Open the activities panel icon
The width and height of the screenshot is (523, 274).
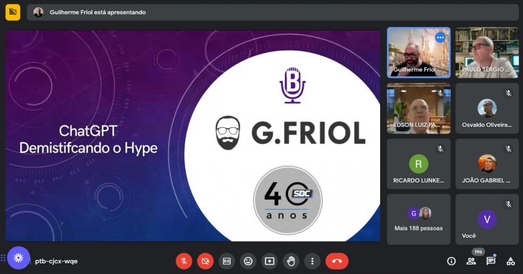(x=510, y=261)
